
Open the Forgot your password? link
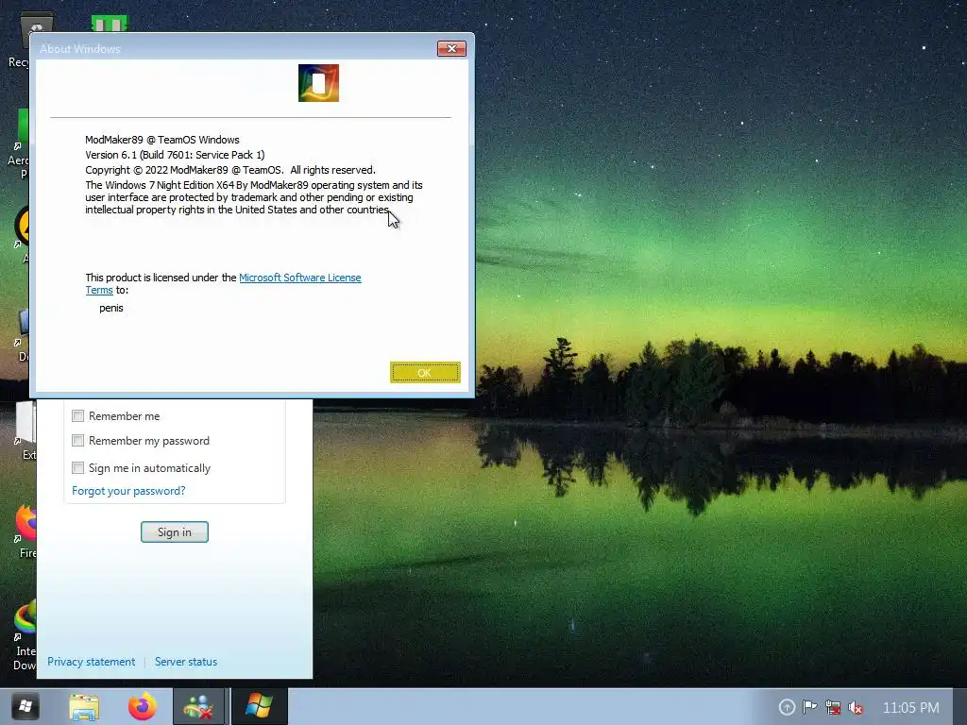(128, 491)
